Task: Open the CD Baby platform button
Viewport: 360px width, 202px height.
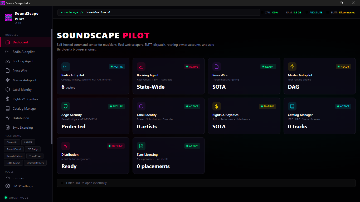Action: click(33, 149)
